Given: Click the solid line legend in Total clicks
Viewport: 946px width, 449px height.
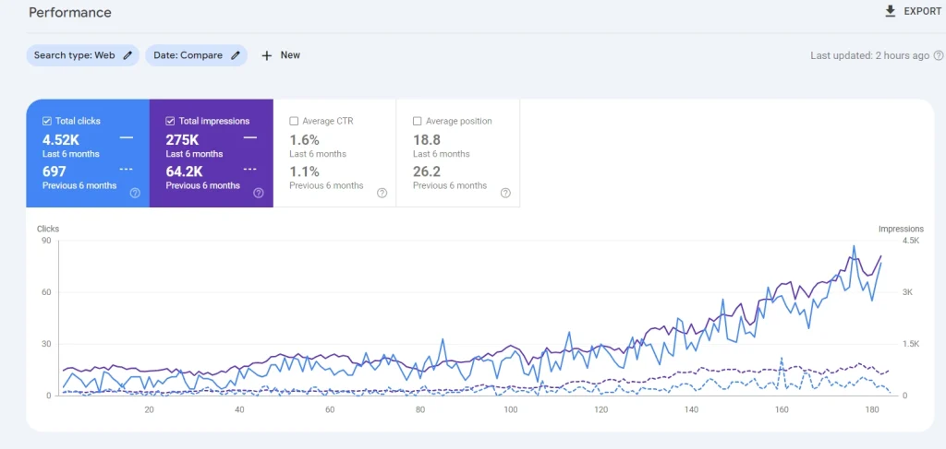Looking at the screenshot, I should click(x=126, y=137).
